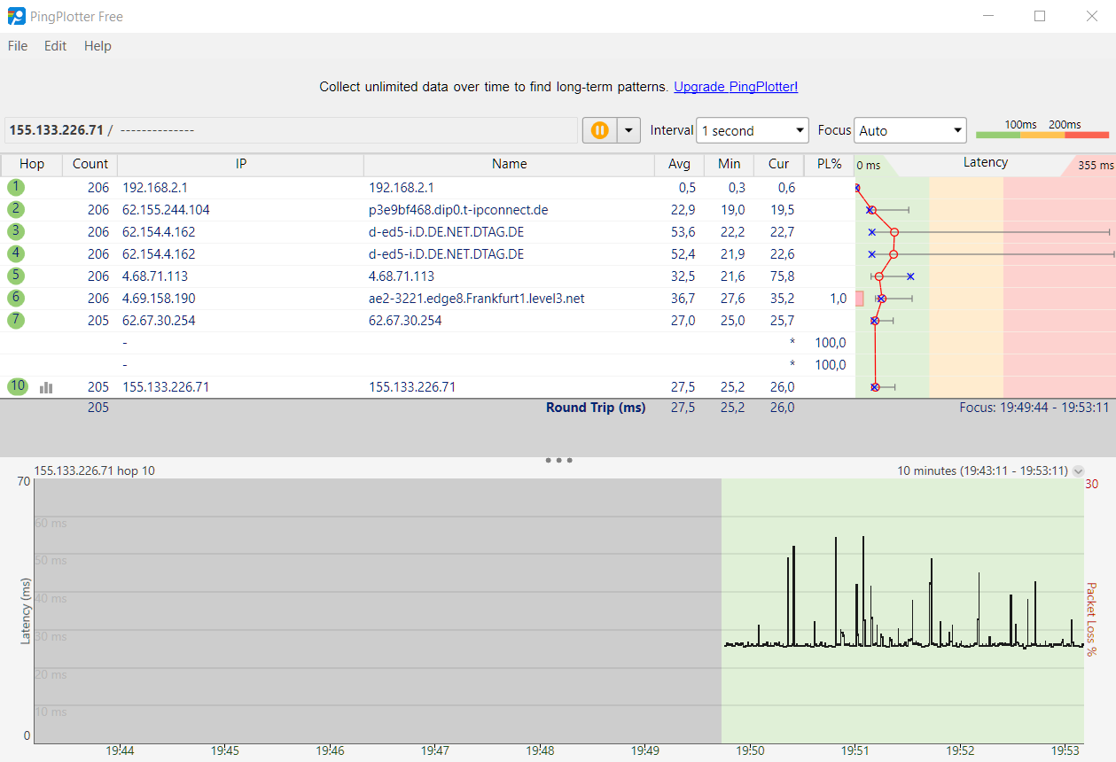Open the Interval dropdown showing 1 second

753,130
